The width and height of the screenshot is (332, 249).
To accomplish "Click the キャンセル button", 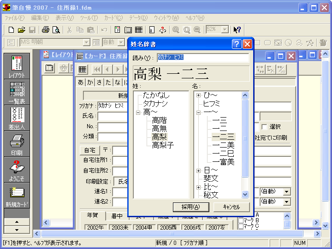I will (x=231, y=207).
